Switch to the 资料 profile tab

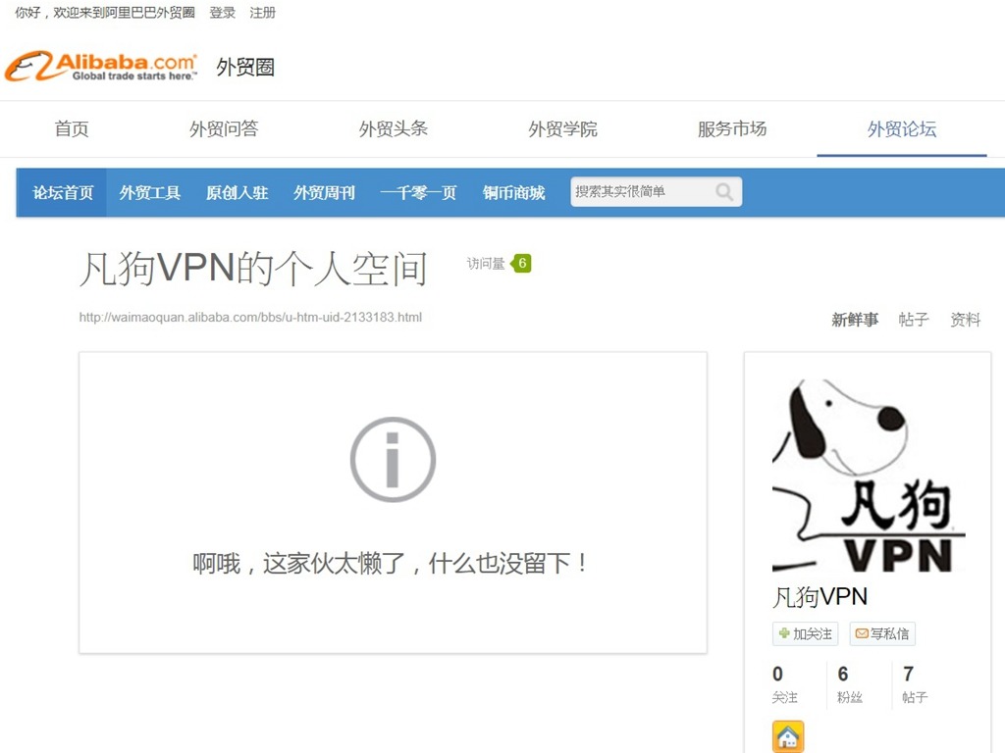966,320
